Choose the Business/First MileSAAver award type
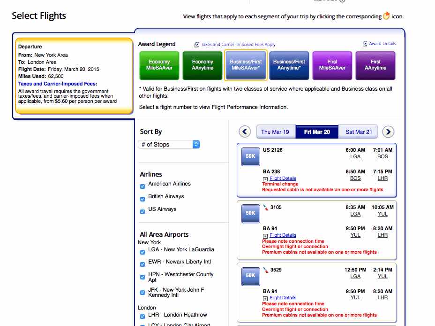435x326 pixels. (x=246, y=65)
